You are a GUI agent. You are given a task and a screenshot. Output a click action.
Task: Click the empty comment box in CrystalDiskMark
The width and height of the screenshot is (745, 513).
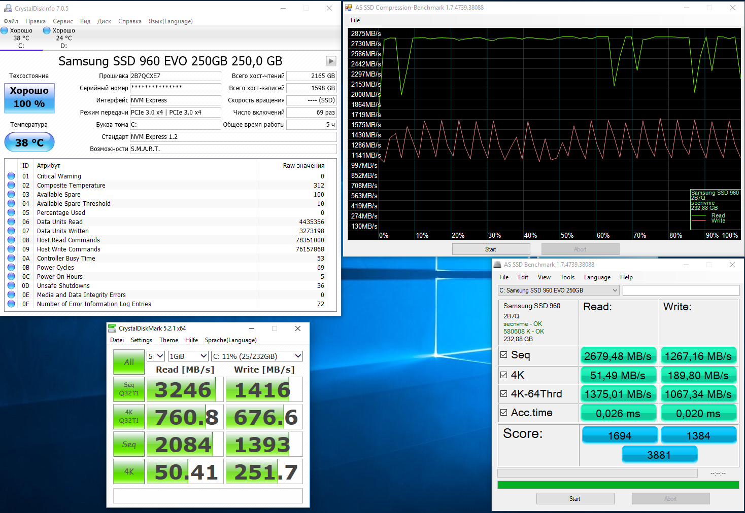coord(208,496)
